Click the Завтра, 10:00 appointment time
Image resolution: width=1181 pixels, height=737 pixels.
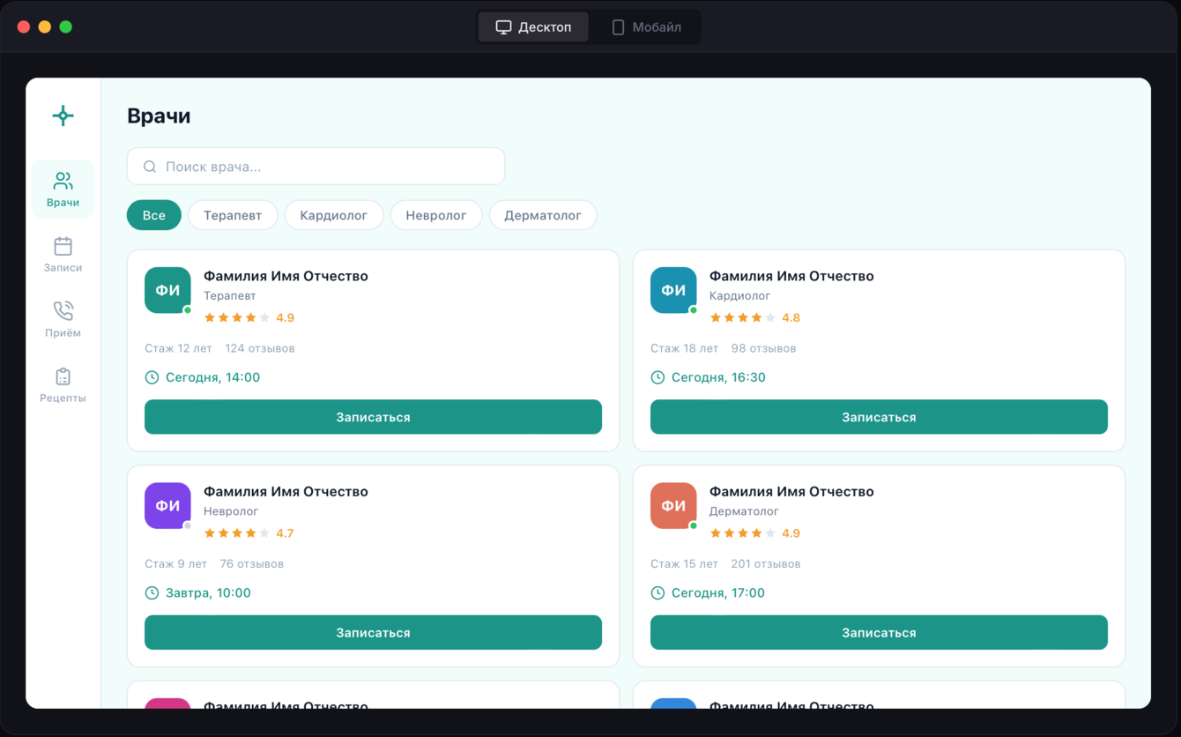click(209, 593)
